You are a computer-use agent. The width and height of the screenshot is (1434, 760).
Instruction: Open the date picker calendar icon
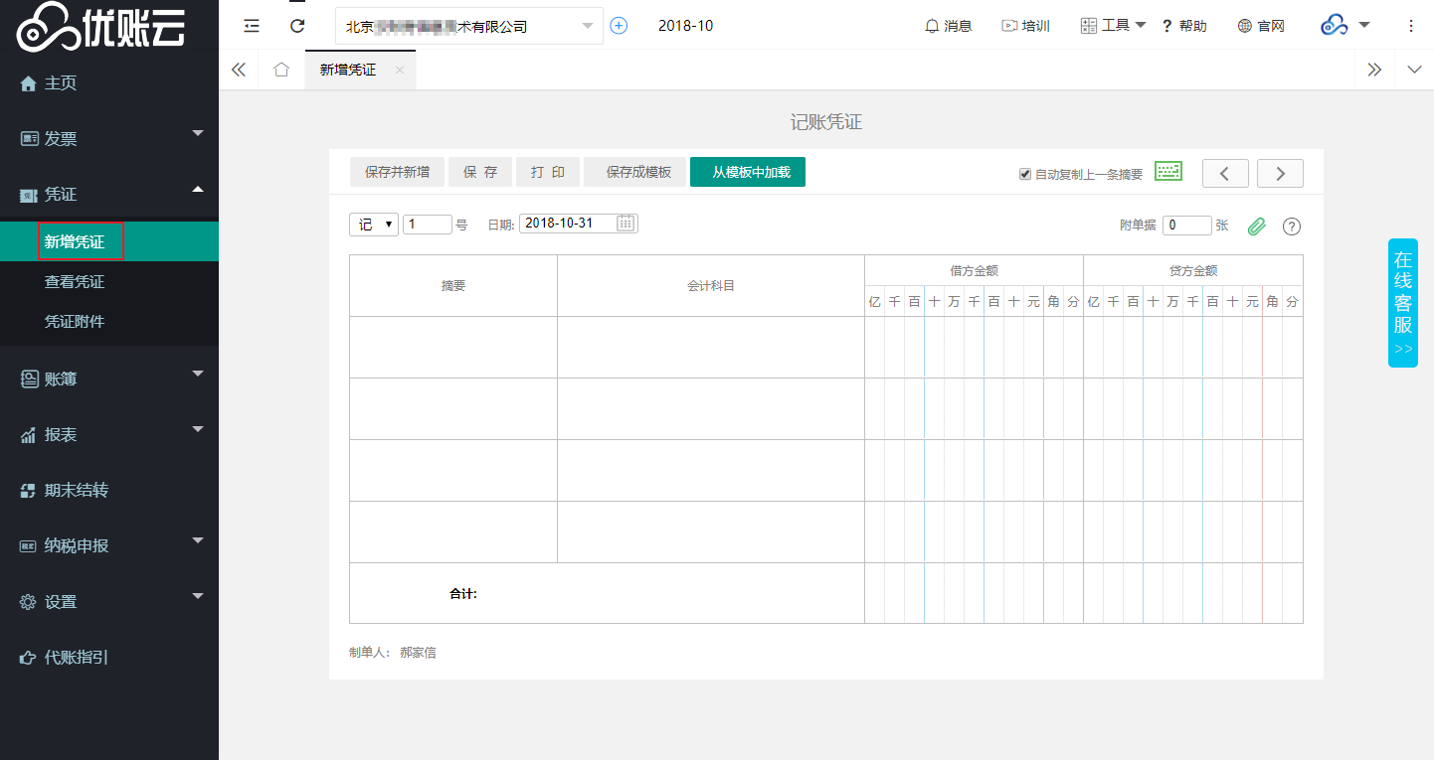coord(626,224)
